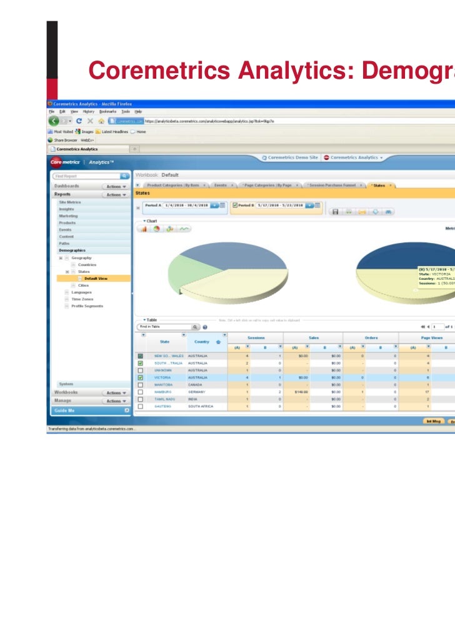Go to previous table page arrow
Image resolution: width=455 pixels, height=644 pixels.
pos(428,327)
